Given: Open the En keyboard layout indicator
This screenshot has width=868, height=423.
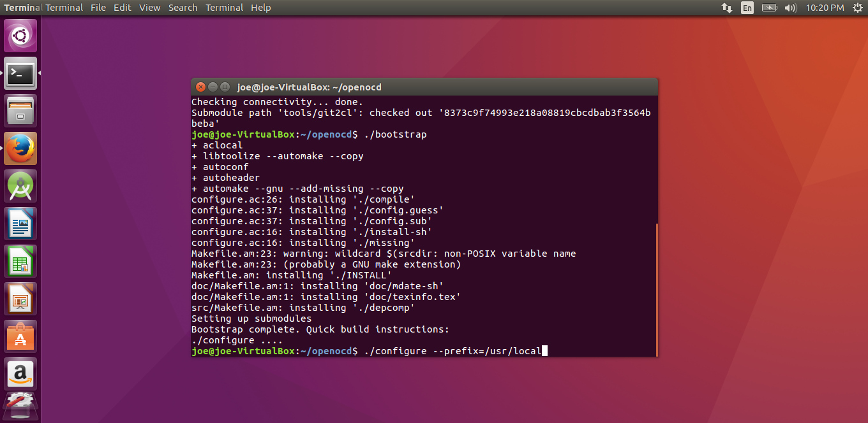Looking at the screenshot, I should point(747,8).
